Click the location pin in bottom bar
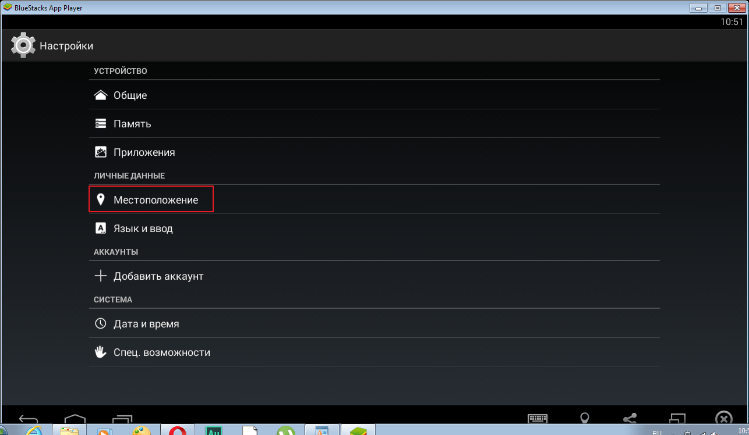Viewport: 749px width, 435px height. pos(584,419)
